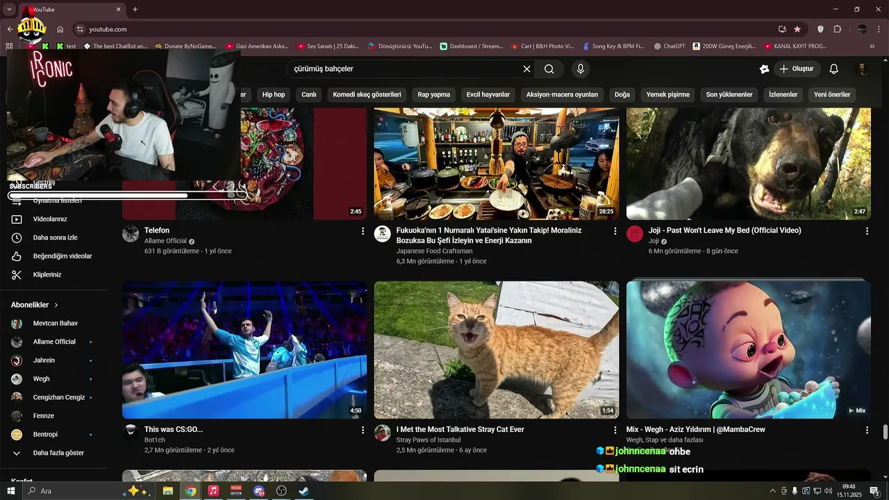This screenshot has height=500, width=889.
Task: Open a new browser tab
Action: tap(135, 9)
